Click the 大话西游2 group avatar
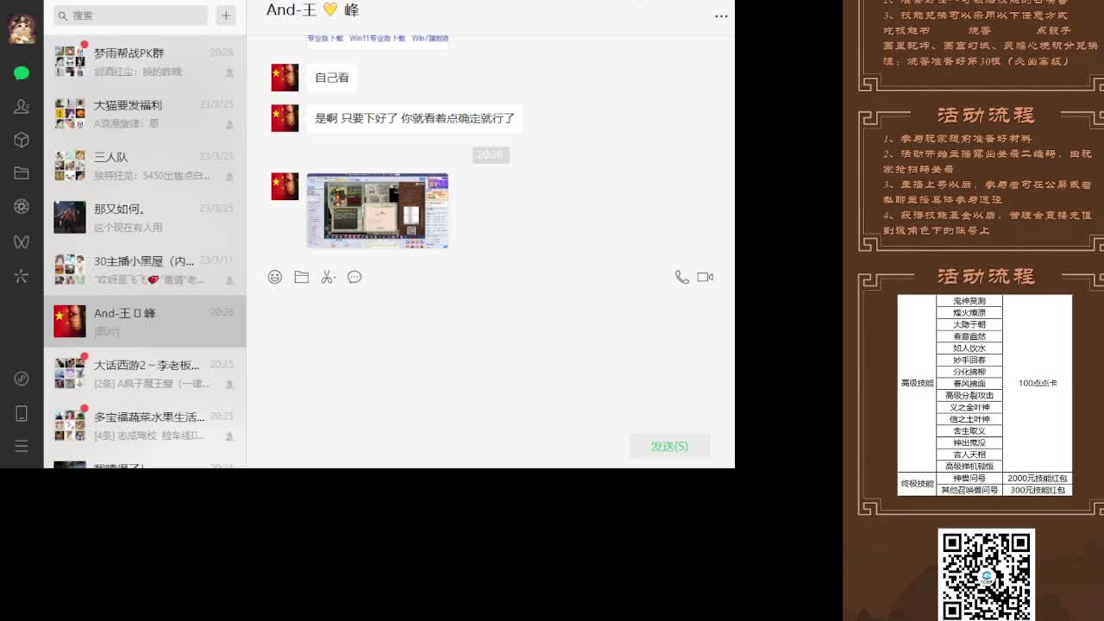 click(x=70, y=373)
